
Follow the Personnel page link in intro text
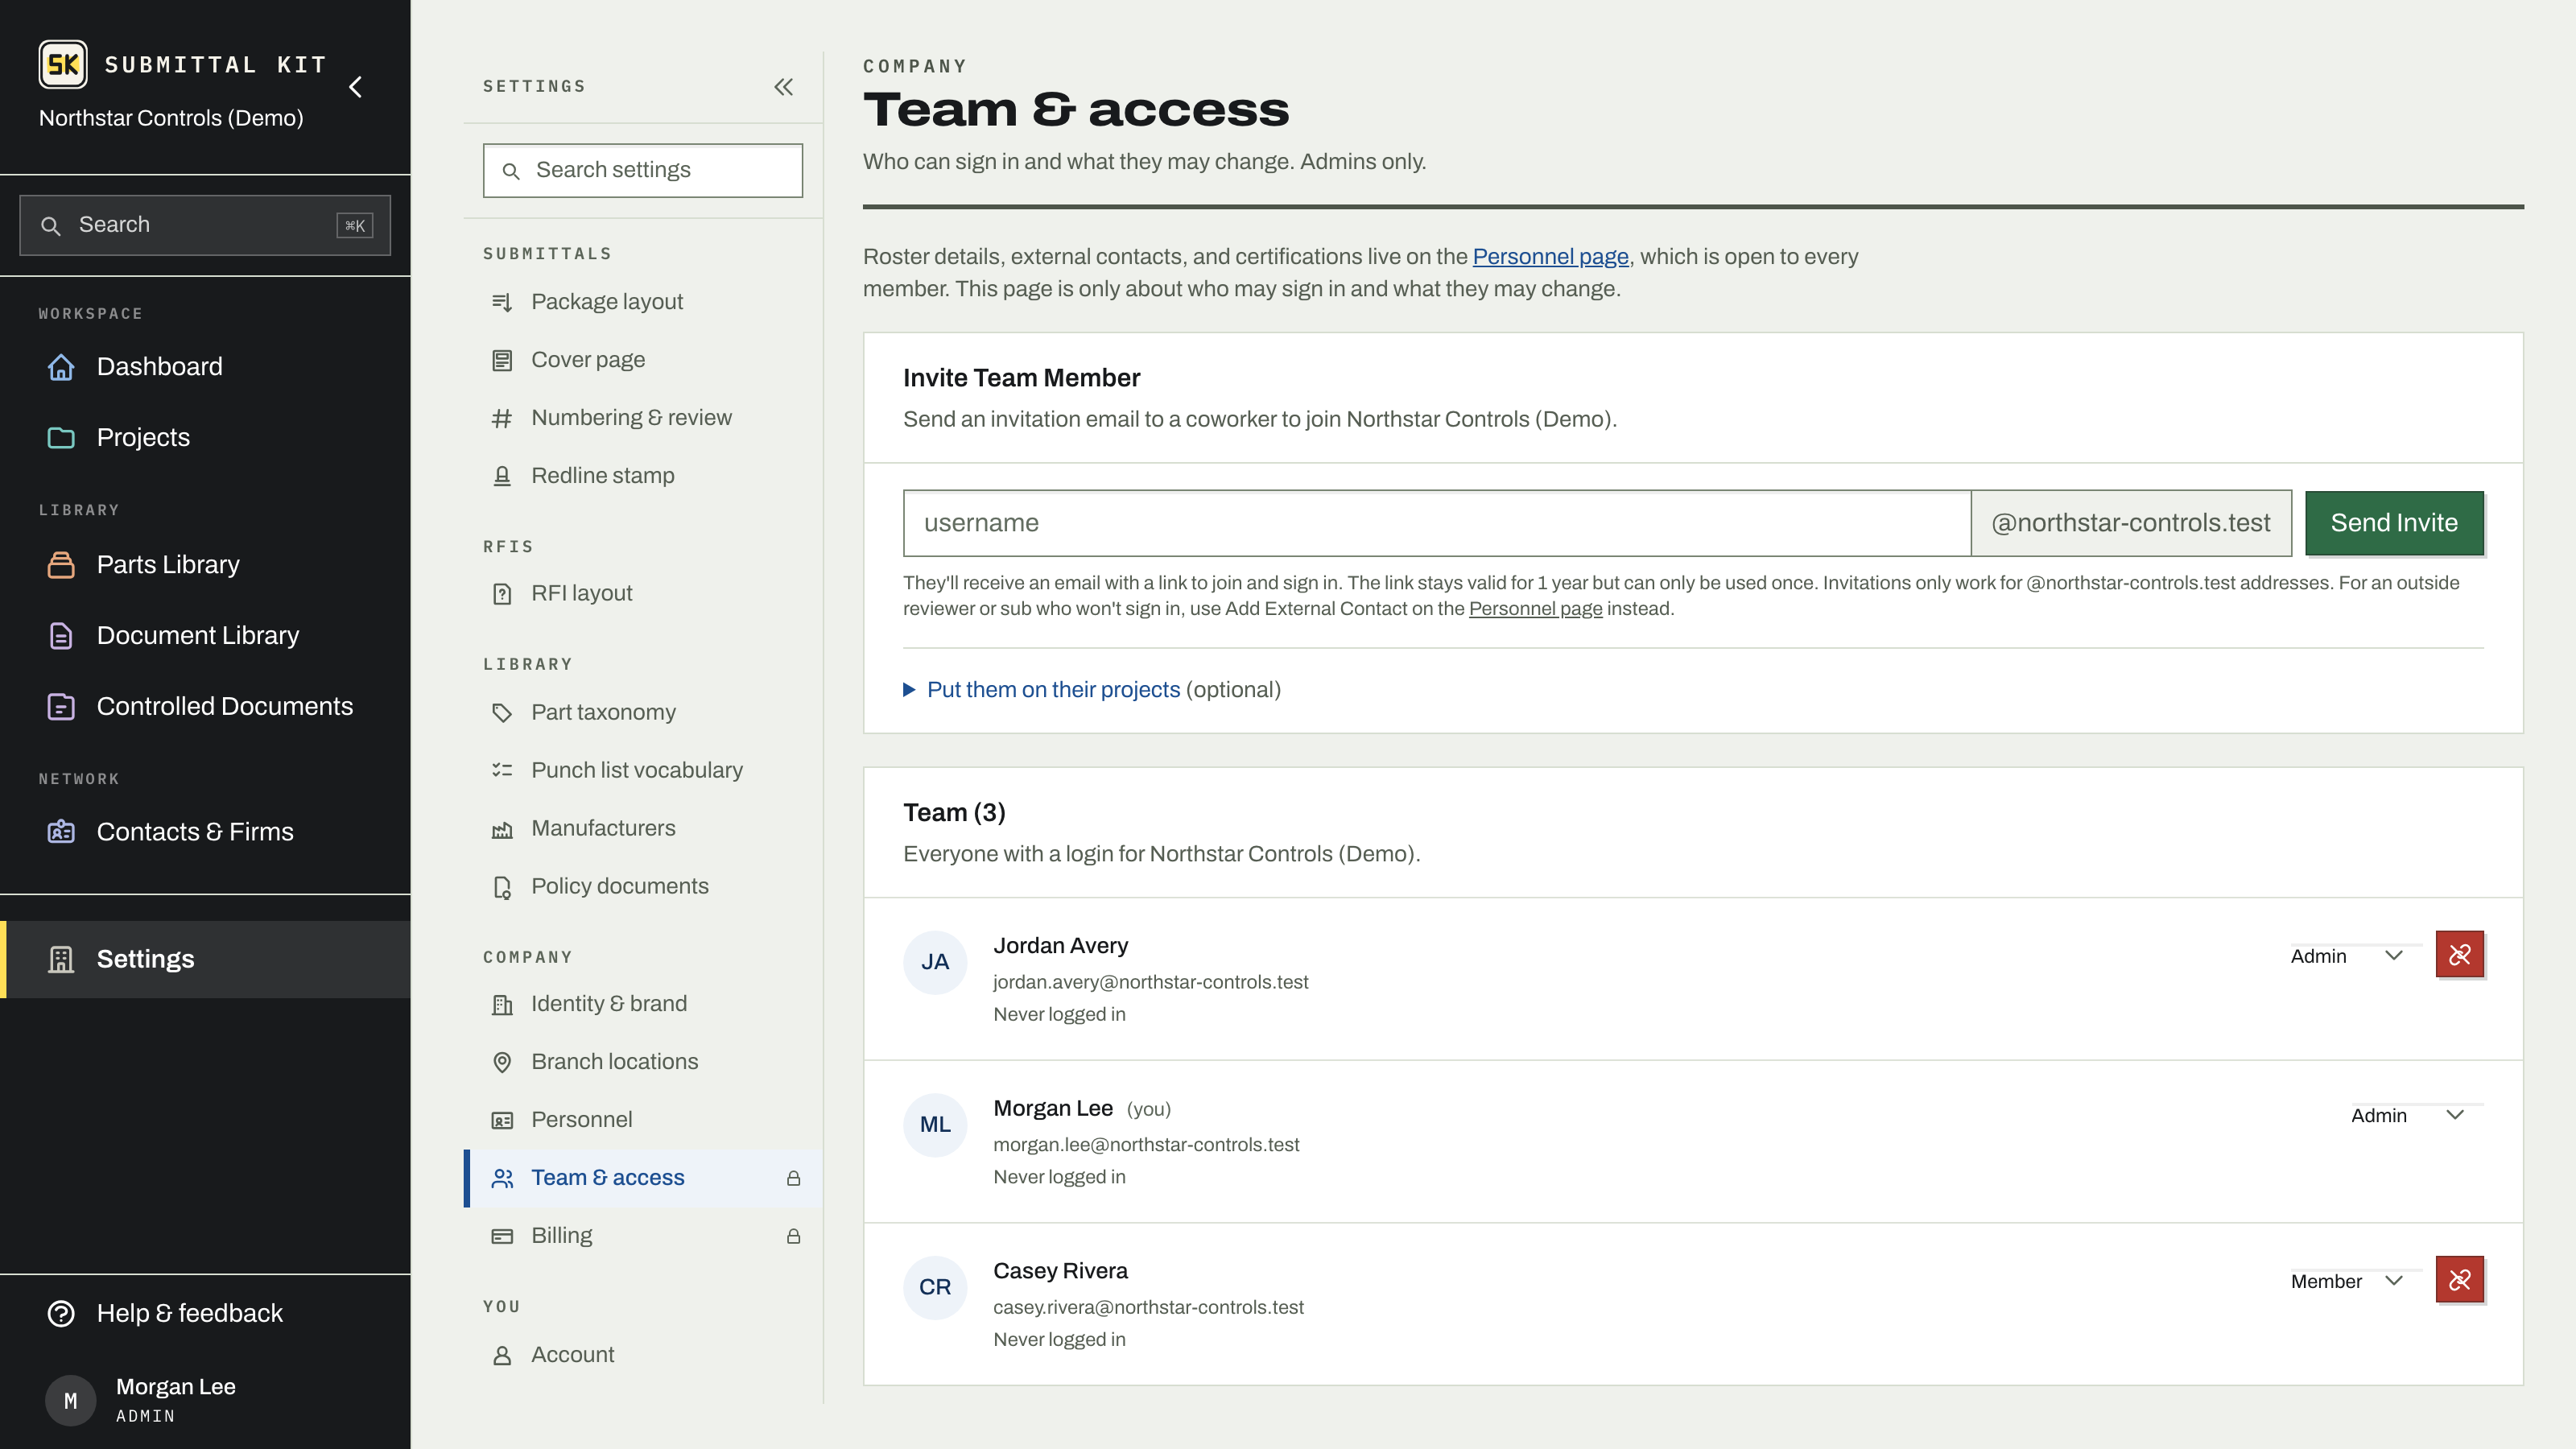click(1550, 257)
